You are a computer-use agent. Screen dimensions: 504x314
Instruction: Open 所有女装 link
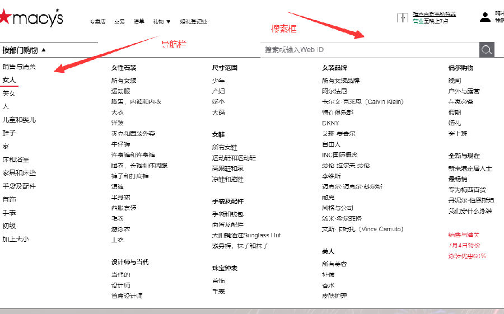tap(124, 81)
